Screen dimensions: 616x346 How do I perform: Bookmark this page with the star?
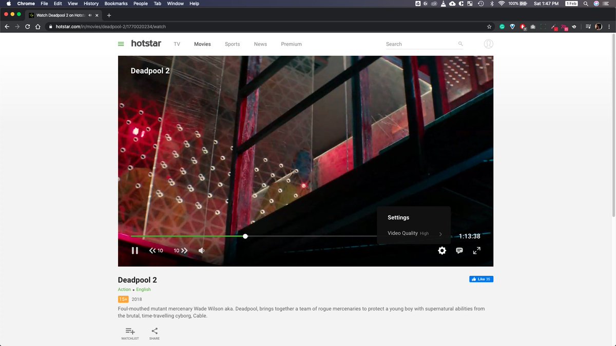click(489, 27)
